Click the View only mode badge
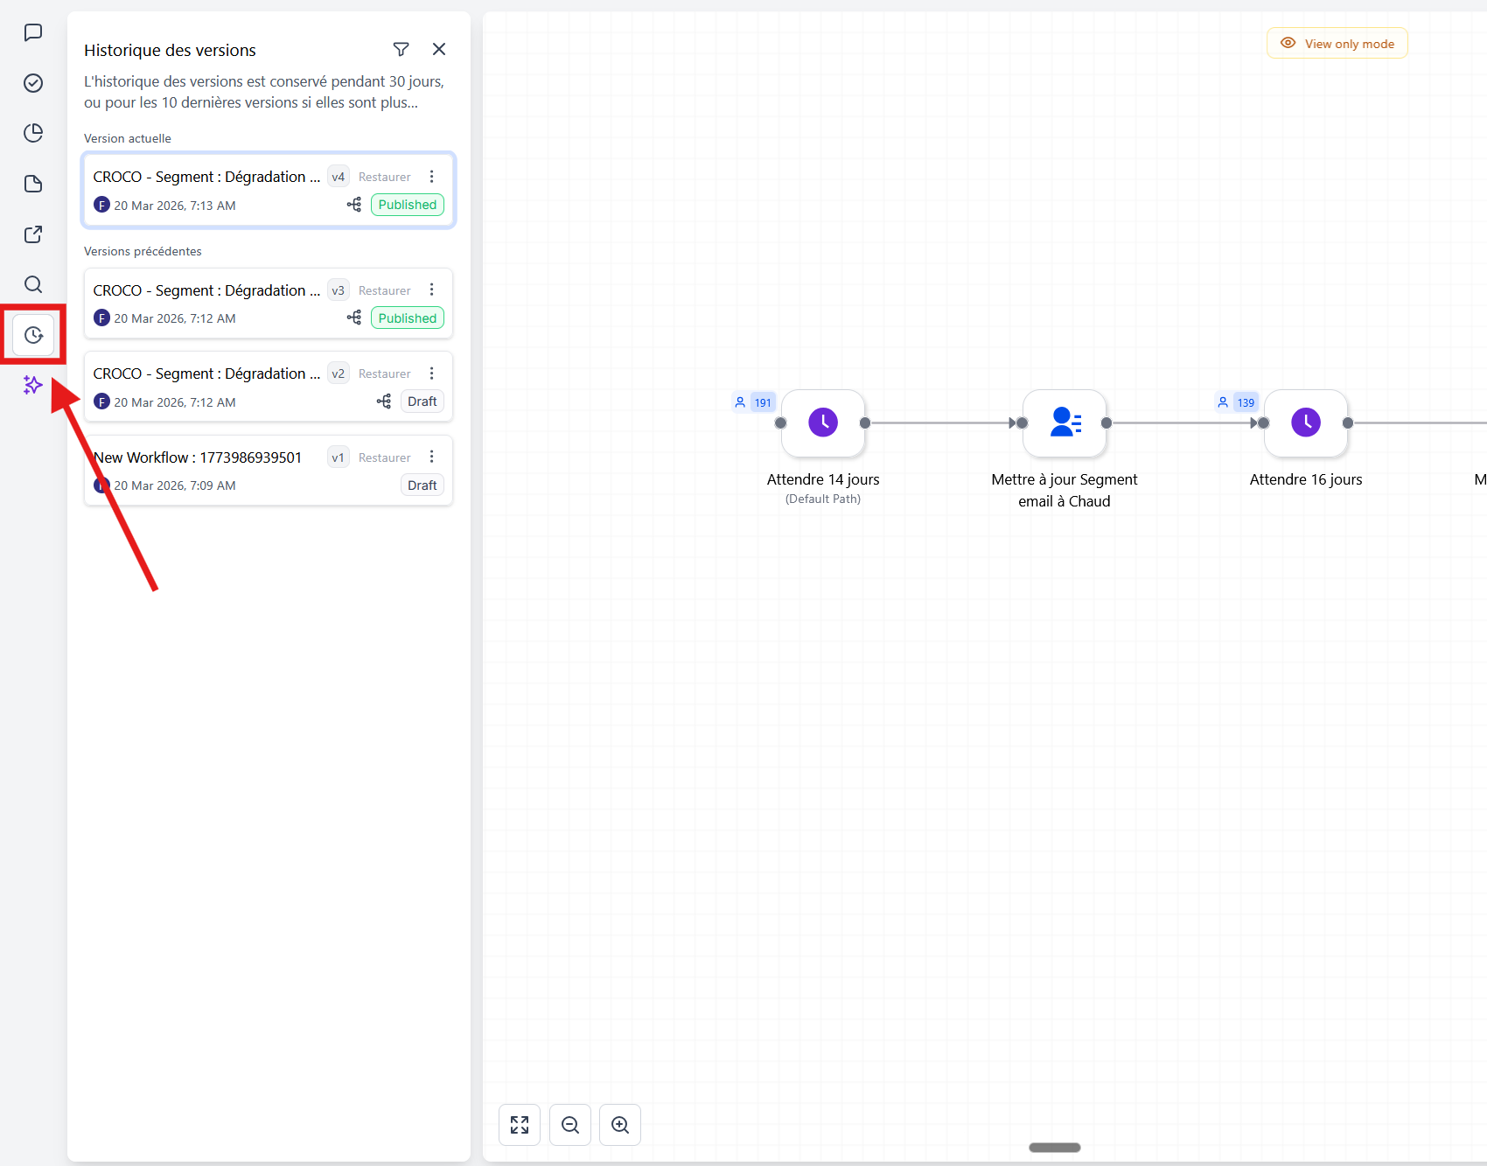1487x1166 pixels. (x=1337, y=44)
